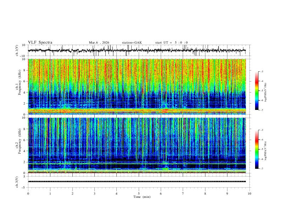This screenshot has height=217, width=281.
Task: Click the date label 'Mar.6 , 2026'
Action: point(99,43)
